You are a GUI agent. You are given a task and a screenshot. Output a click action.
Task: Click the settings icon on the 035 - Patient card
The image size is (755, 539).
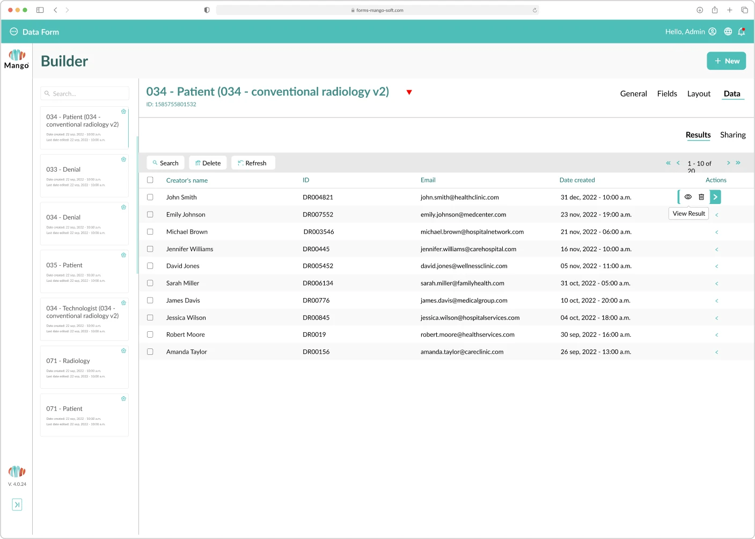[123, 255]
